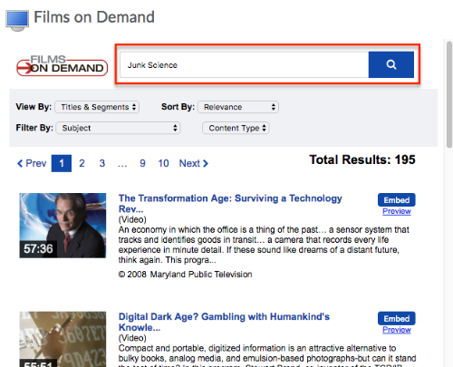Expand the Content Type dropdown
This screenshot has width=453, height=367.
pos(236,128)
